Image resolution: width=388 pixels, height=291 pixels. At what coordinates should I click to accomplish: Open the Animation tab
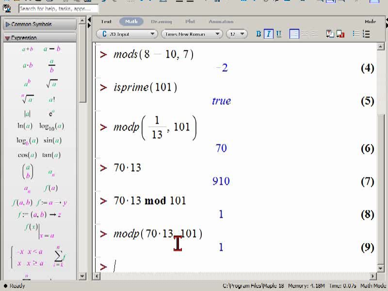click(221, 21)
